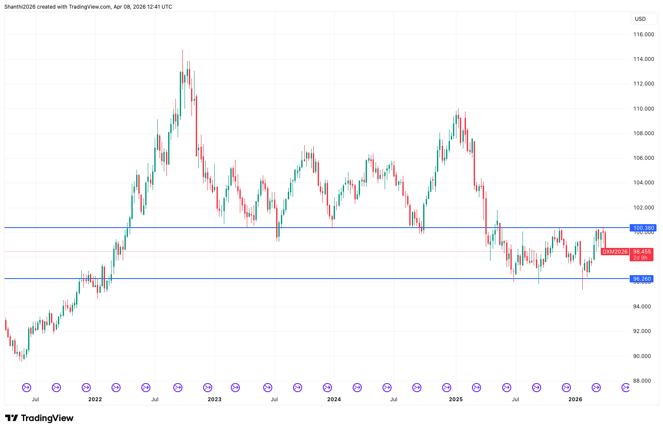Click the leftmost purple contract rollover marker
The image size is (663, 431).
pos(26,388)
